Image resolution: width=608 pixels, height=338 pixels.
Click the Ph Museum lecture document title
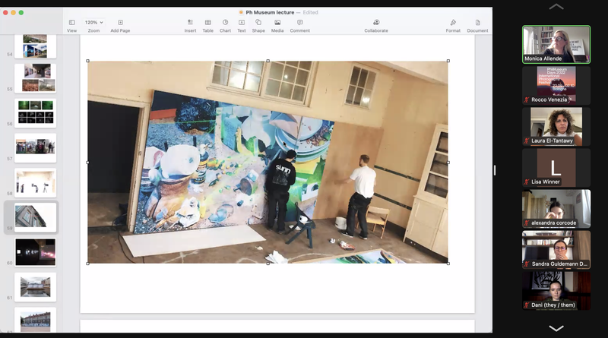(x=270, y=12)
